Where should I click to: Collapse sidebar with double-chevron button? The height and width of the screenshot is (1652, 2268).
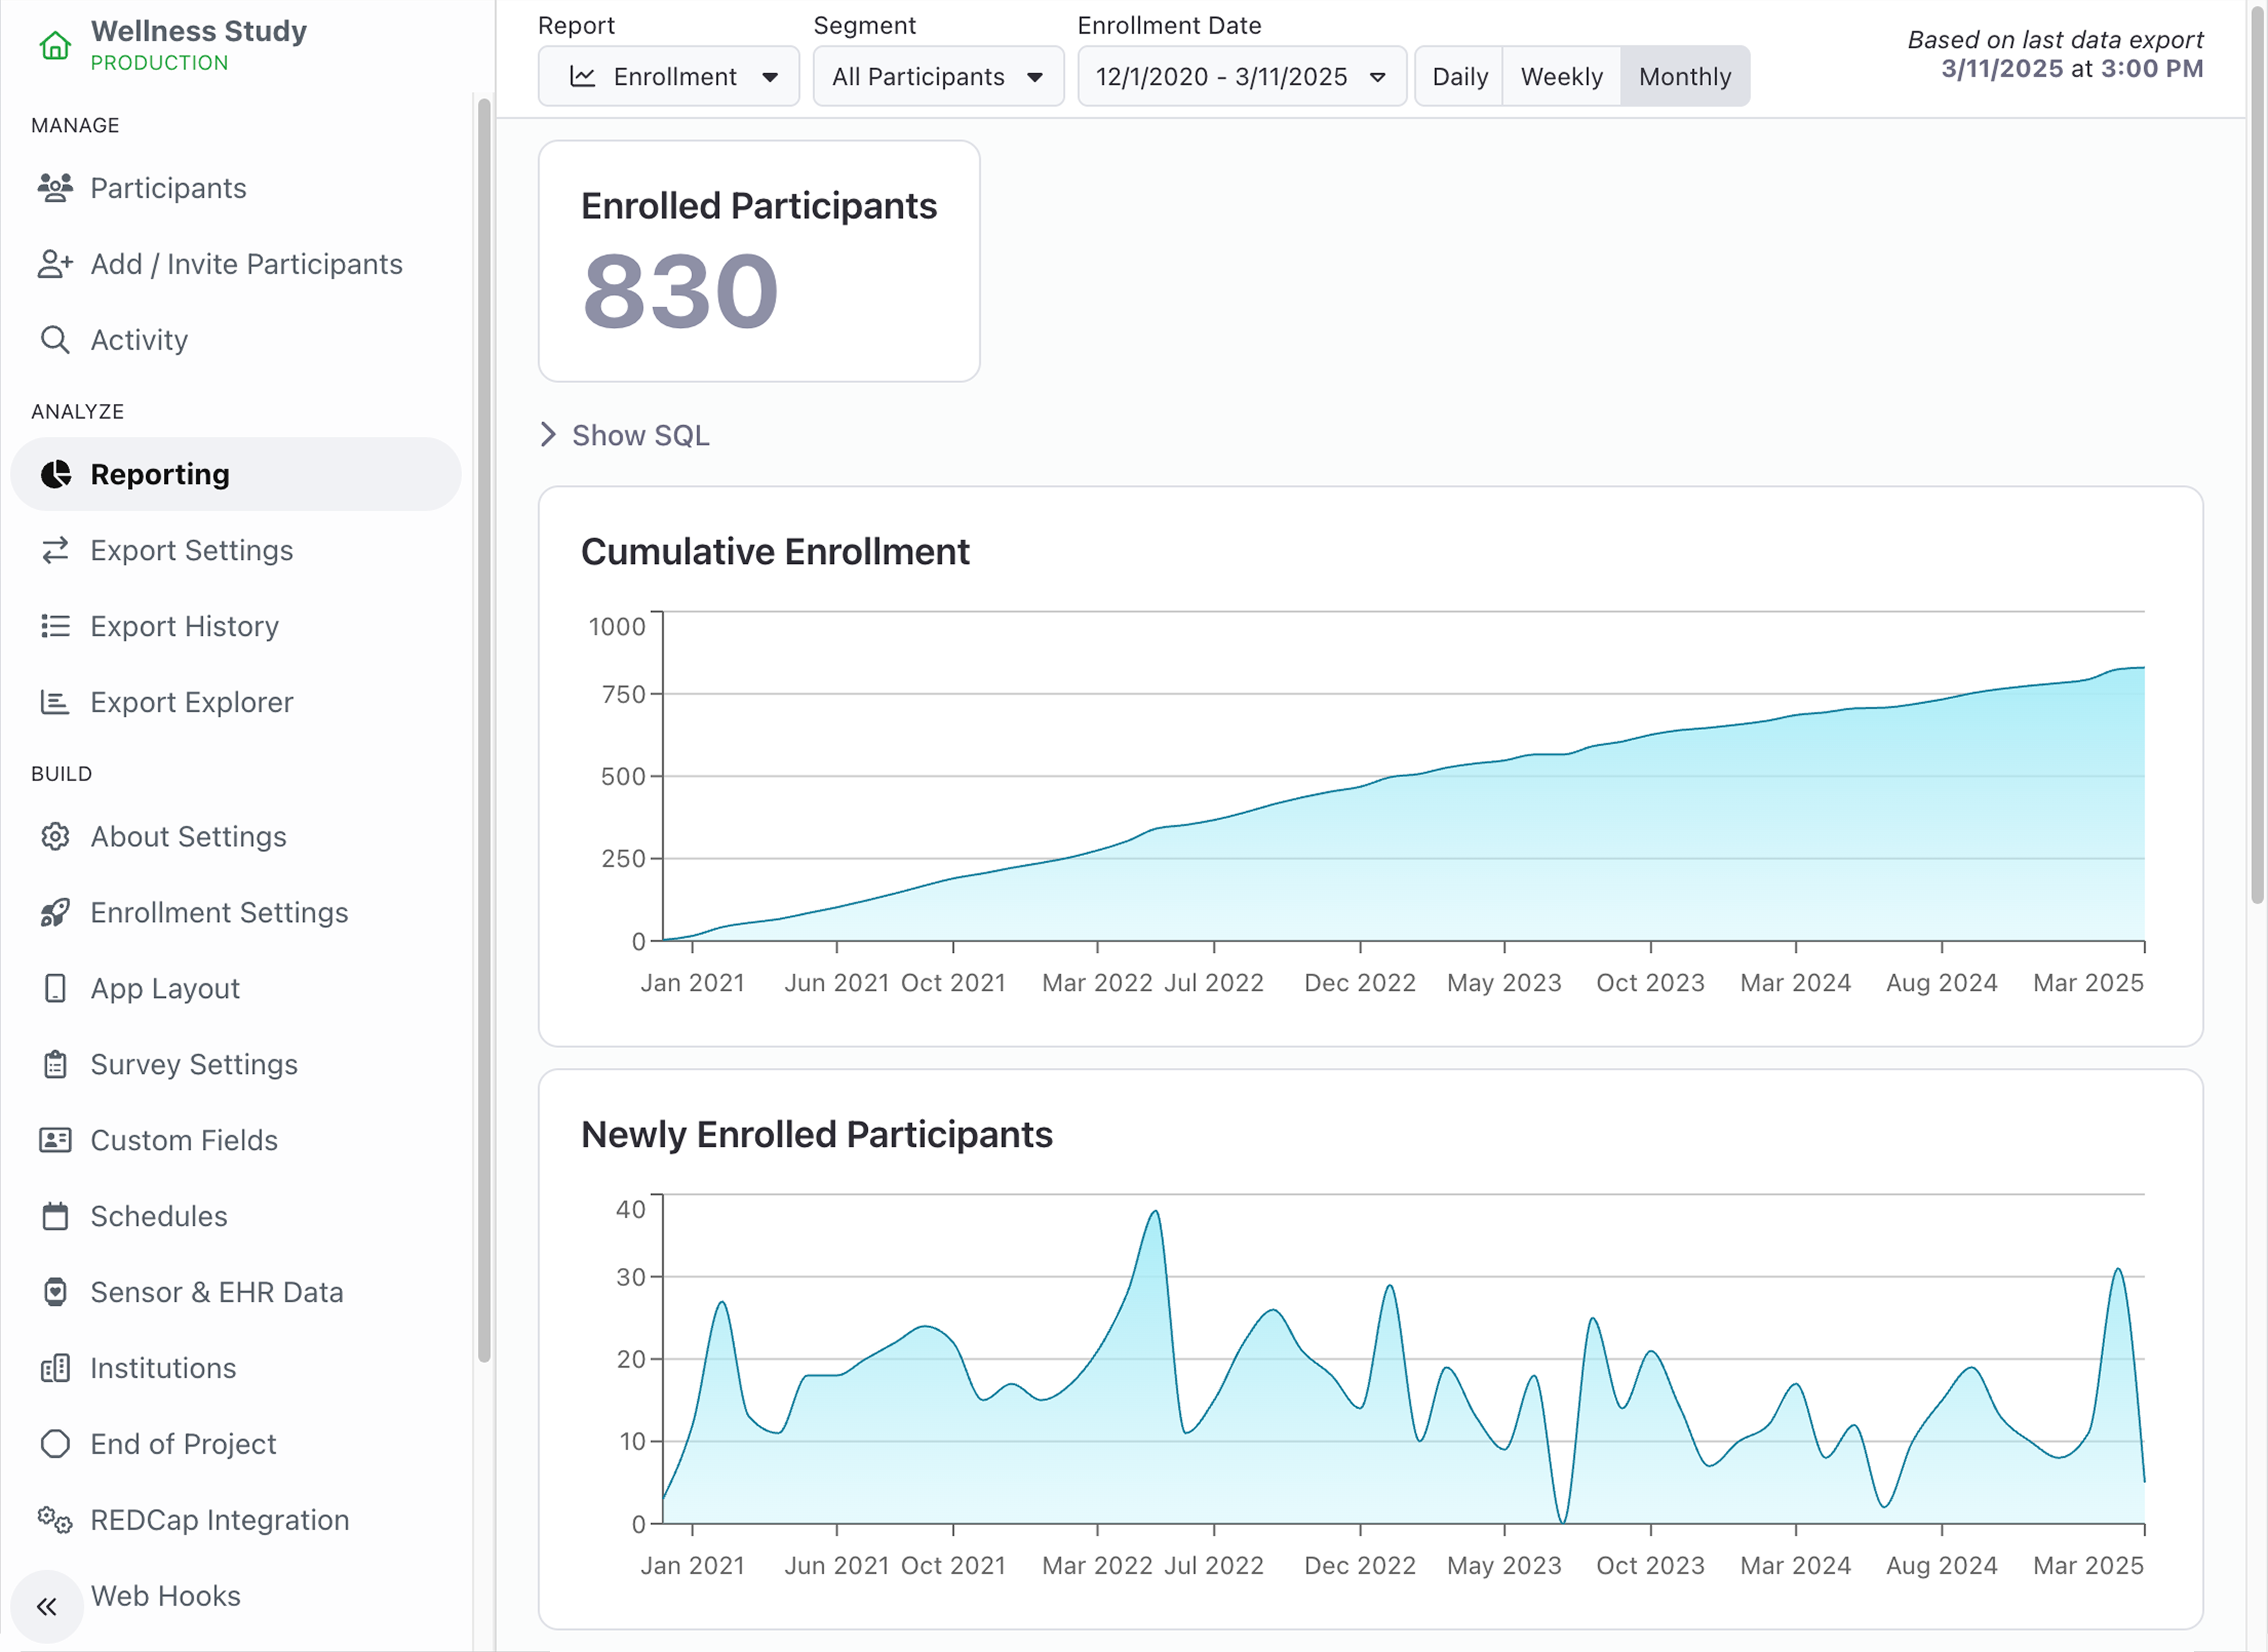click(x=46, y=1606)
